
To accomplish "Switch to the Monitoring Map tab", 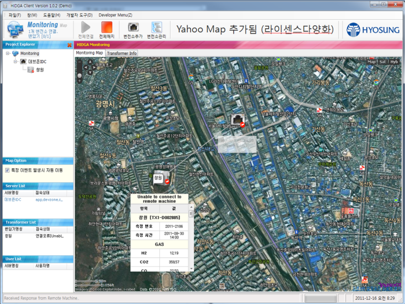I will coord(89,53).
